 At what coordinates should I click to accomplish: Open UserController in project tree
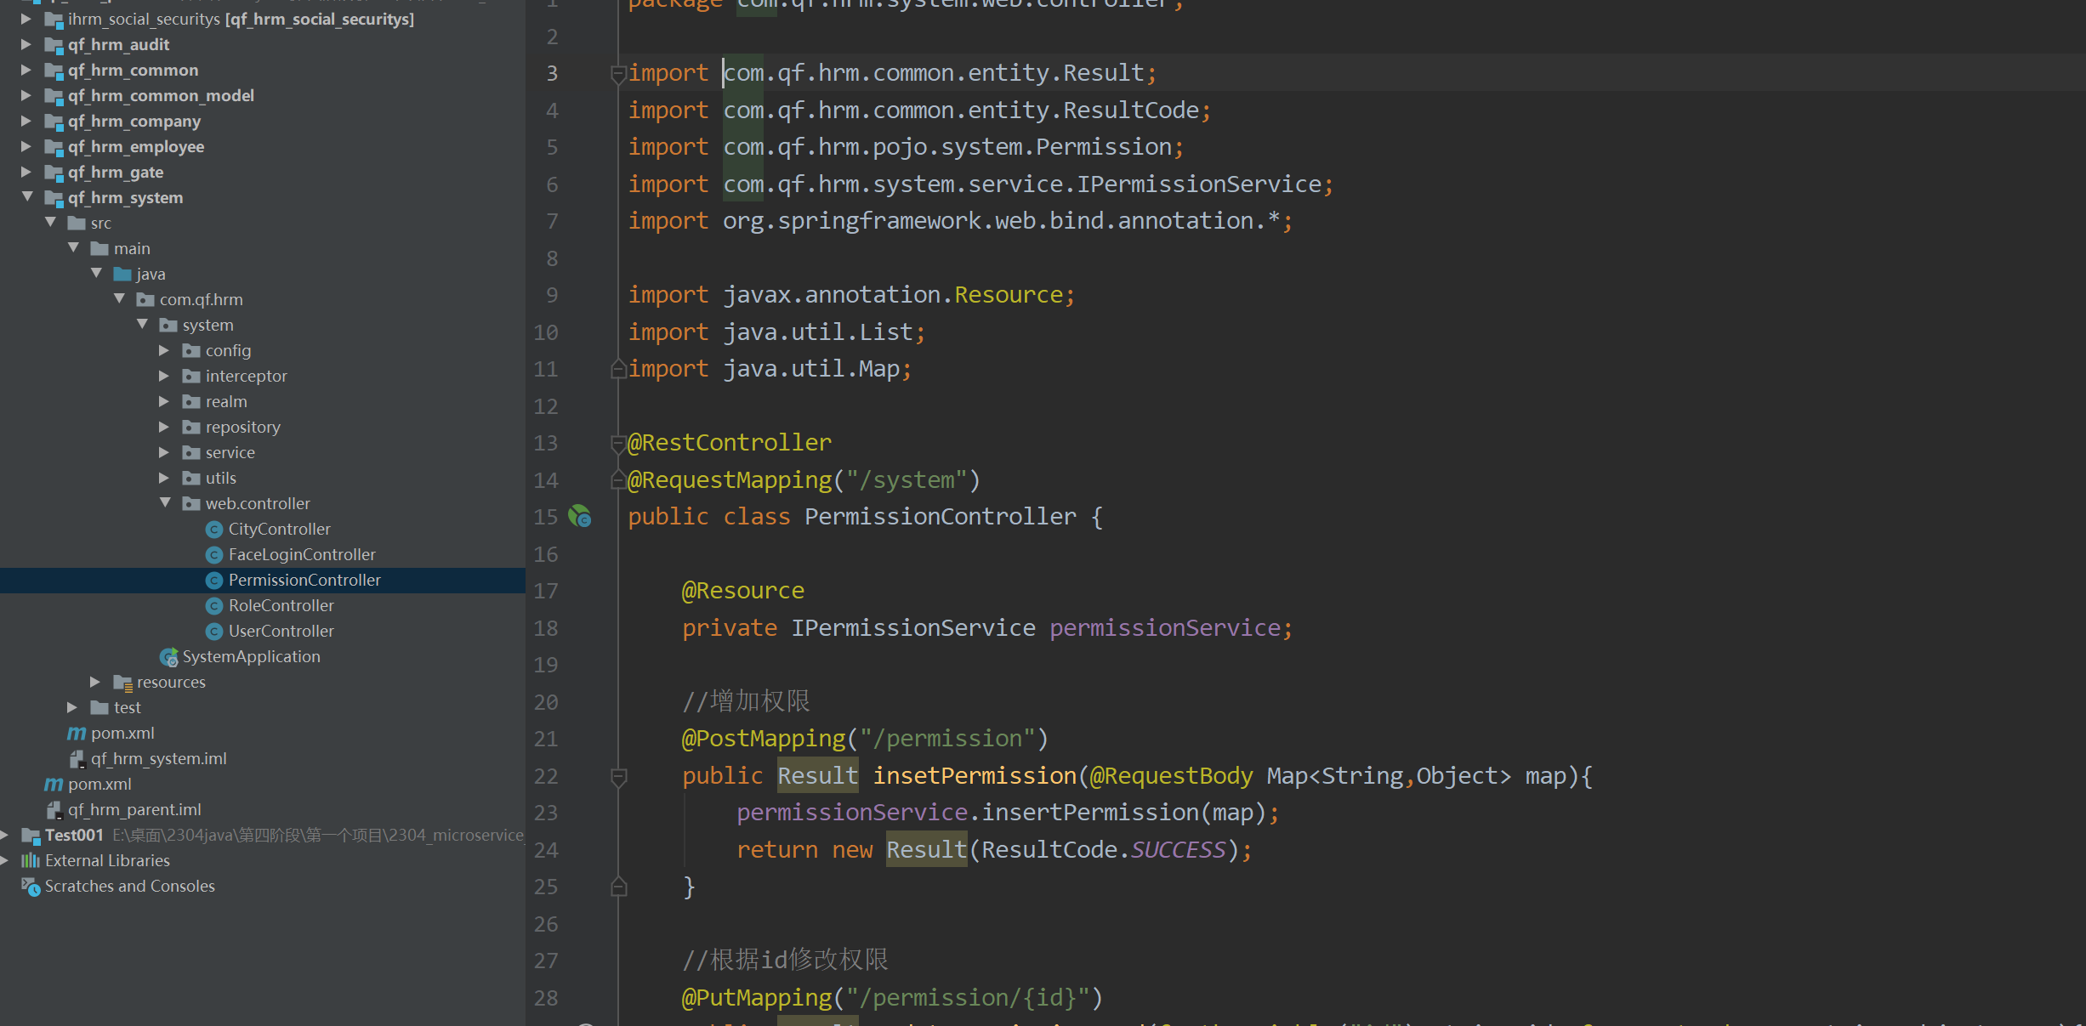[x=281, y=631]
